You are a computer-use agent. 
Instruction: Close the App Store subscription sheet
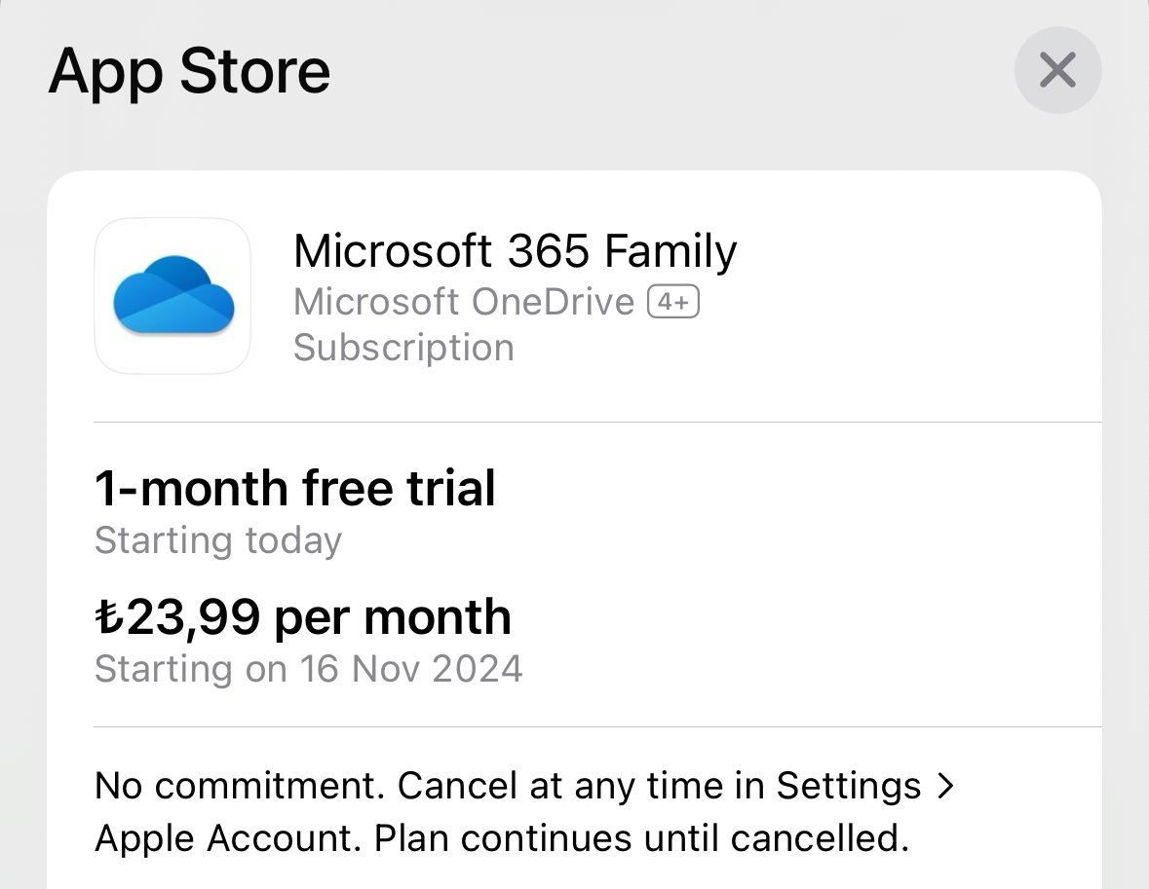[x=1057, y=70]
